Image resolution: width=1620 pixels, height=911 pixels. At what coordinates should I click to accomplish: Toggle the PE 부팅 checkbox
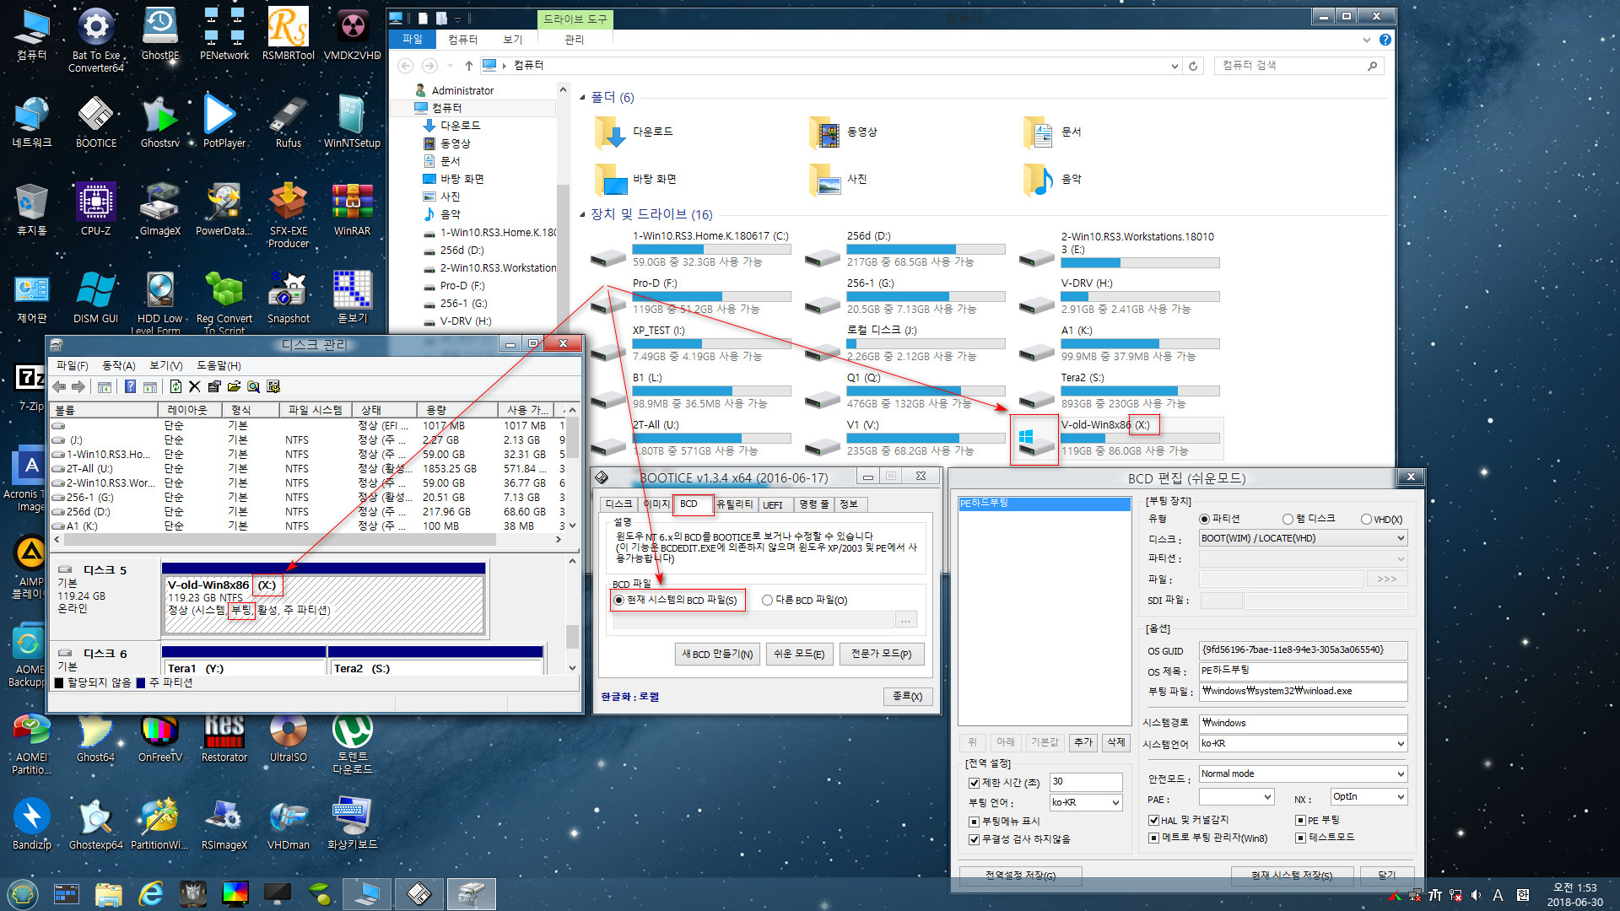[1300, 820]
